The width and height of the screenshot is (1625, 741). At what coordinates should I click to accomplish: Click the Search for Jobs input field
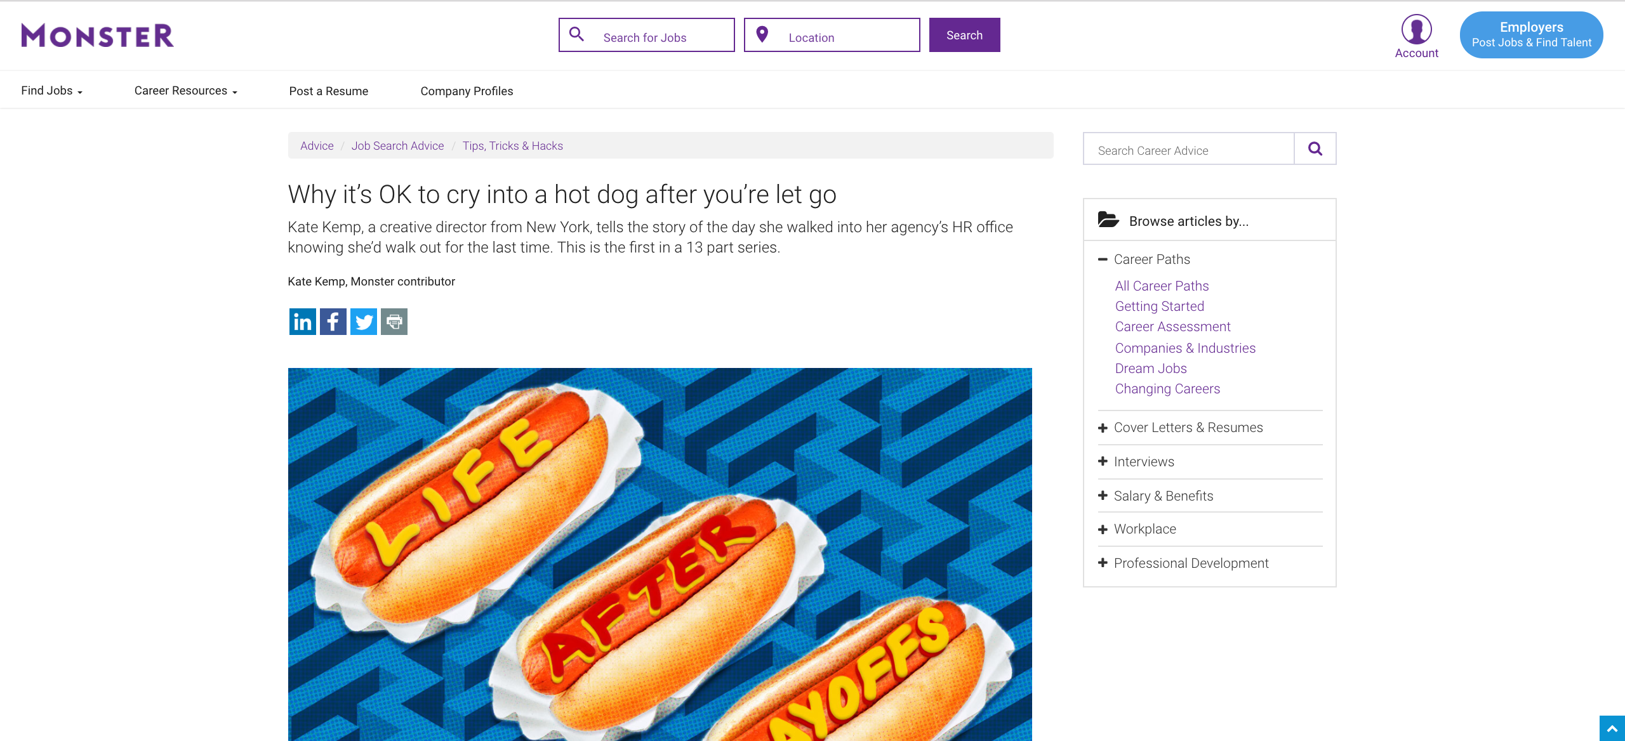click(x=647, y=35)
